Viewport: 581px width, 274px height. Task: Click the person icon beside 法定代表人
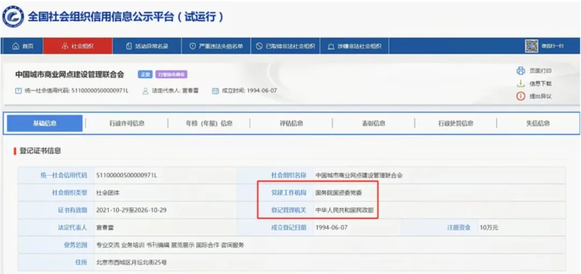pos(146,91)
